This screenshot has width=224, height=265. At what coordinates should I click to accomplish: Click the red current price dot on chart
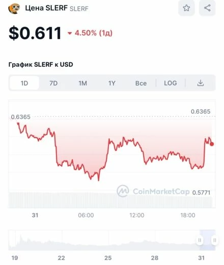click(212, 144)
